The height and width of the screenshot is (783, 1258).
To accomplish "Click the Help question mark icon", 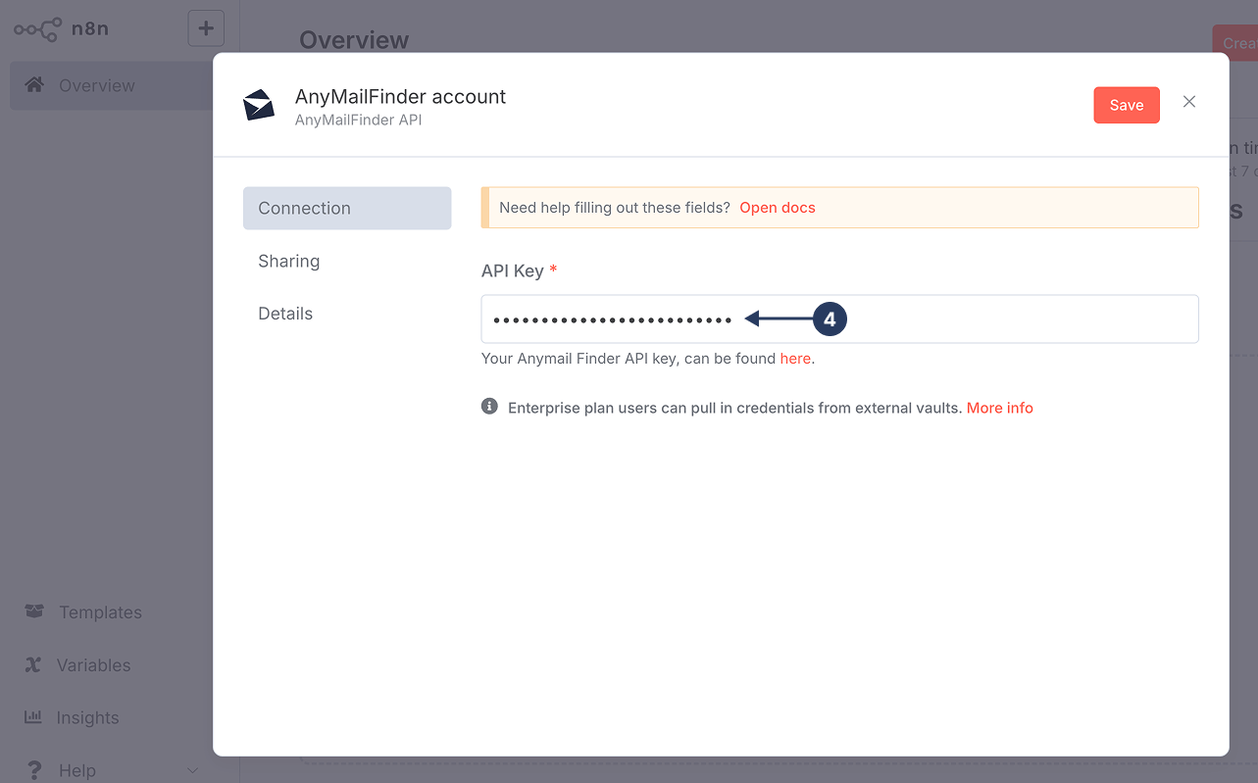I will pos(32,769).
